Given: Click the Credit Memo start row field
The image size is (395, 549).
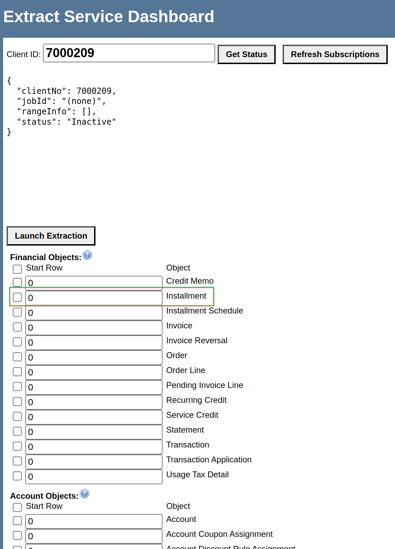Looking at the screenshot, I should [x=94, y=283].
